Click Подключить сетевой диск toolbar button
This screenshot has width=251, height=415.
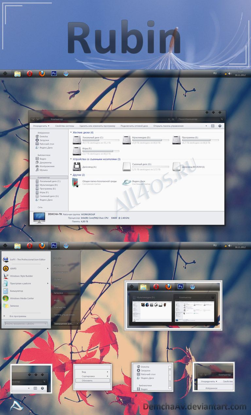pyautogui.click(x=134, y=126)
